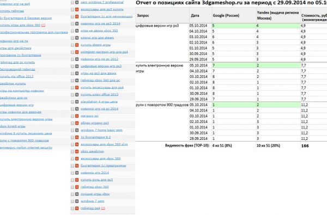Click the купить электронную версию игры table row label

click(x=160, y=68)
